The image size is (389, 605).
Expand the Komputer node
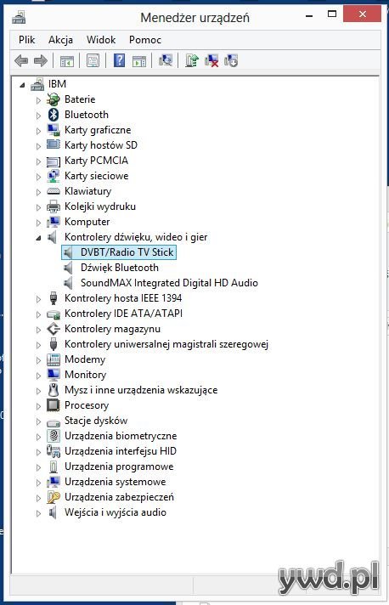(x=38, y=223)
